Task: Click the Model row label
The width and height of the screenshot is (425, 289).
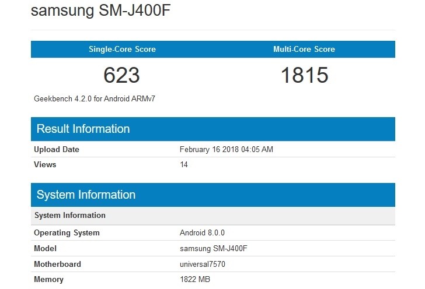Action: point(46,248)
